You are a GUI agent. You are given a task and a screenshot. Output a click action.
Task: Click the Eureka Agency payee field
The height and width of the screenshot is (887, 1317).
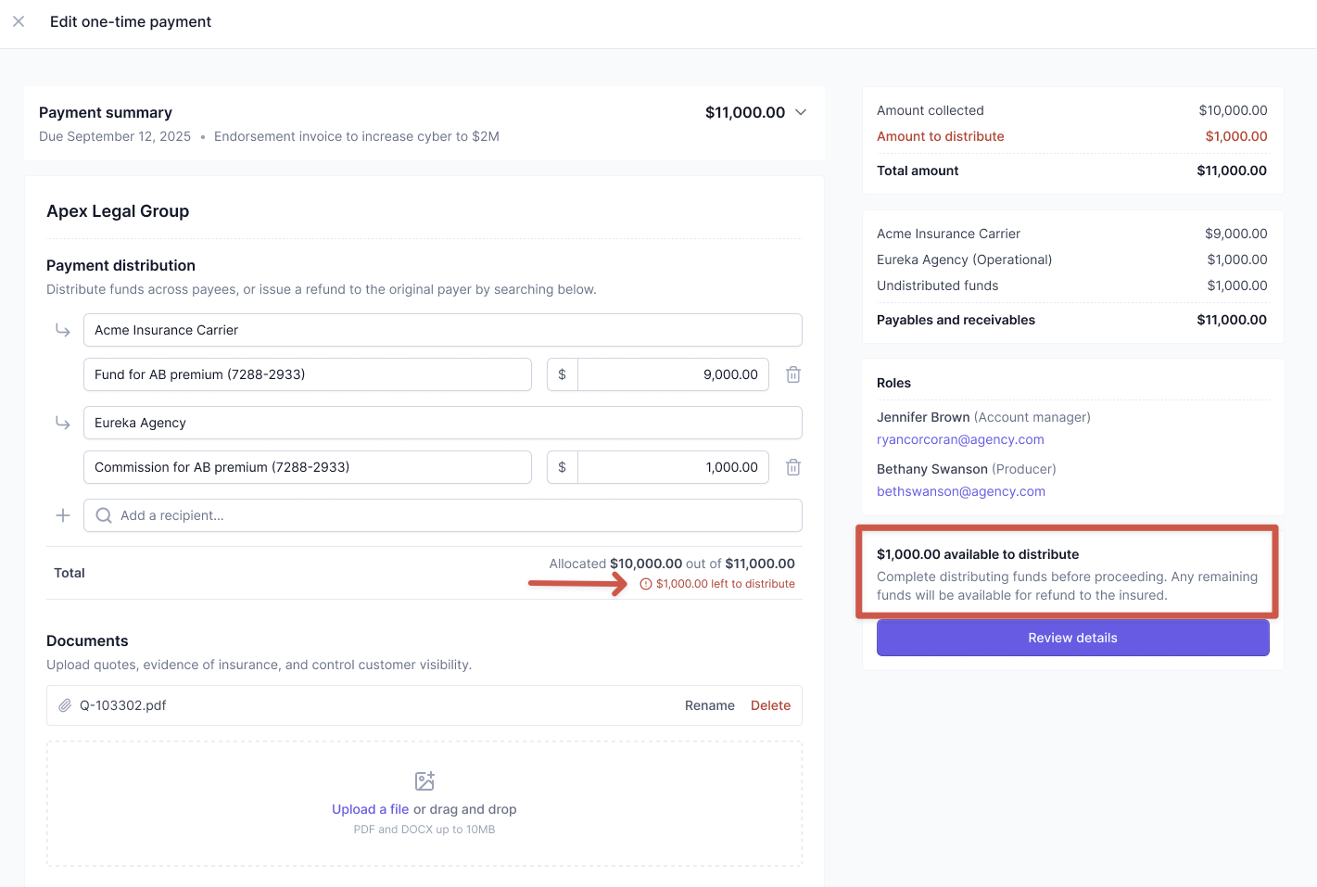coord(443,423)
